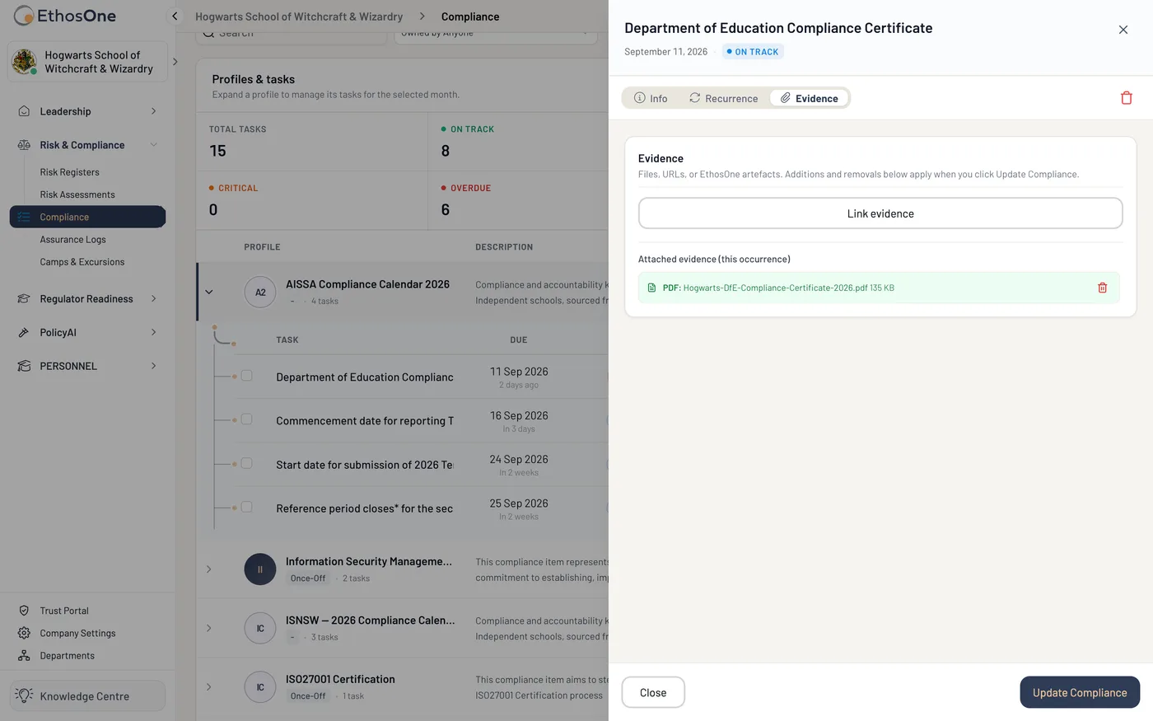The height and width of the screenshot is (721, 1153).
Task: Open the organisation switcher chevron
Action: pos(175,62)
